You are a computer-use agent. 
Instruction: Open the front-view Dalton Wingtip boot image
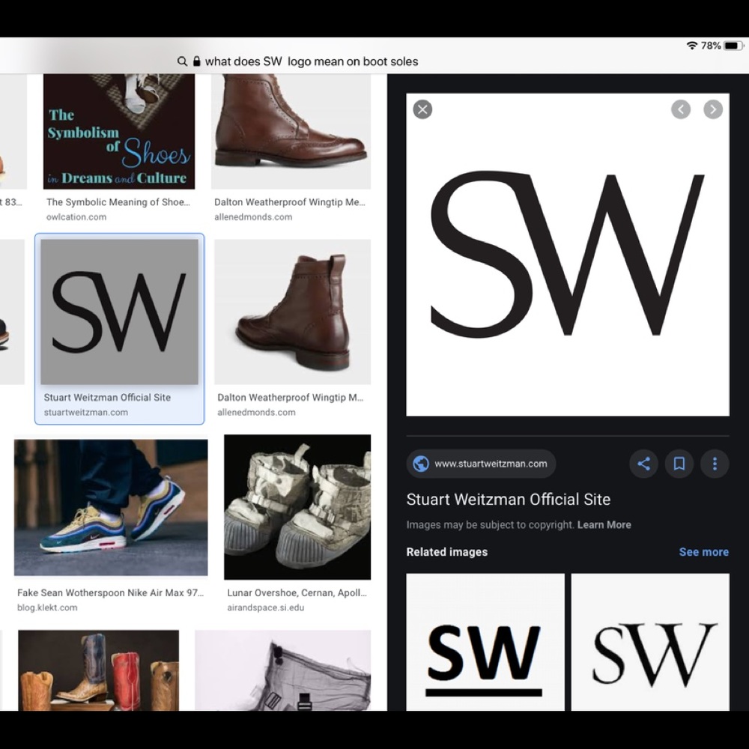point(291,131)
